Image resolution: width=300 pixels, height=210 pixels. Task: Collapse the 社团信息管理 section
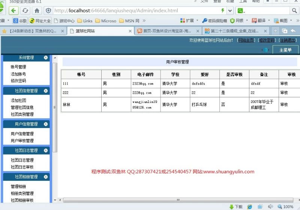(x=45, y=91)
